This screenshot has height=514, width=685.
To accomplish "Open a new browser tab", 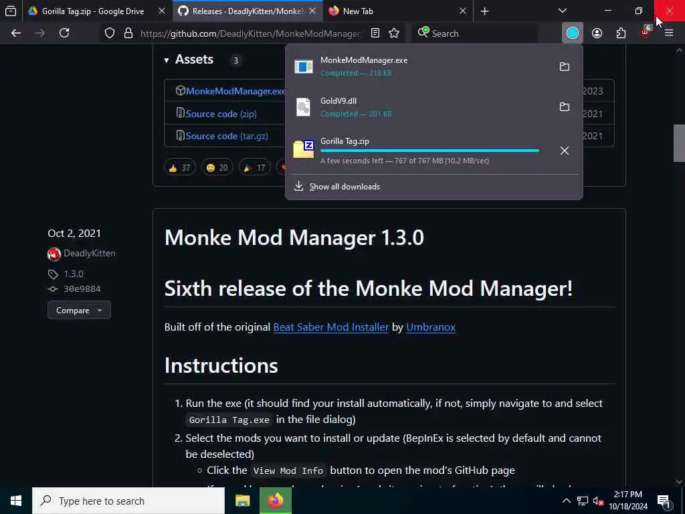I will (484, 11).
